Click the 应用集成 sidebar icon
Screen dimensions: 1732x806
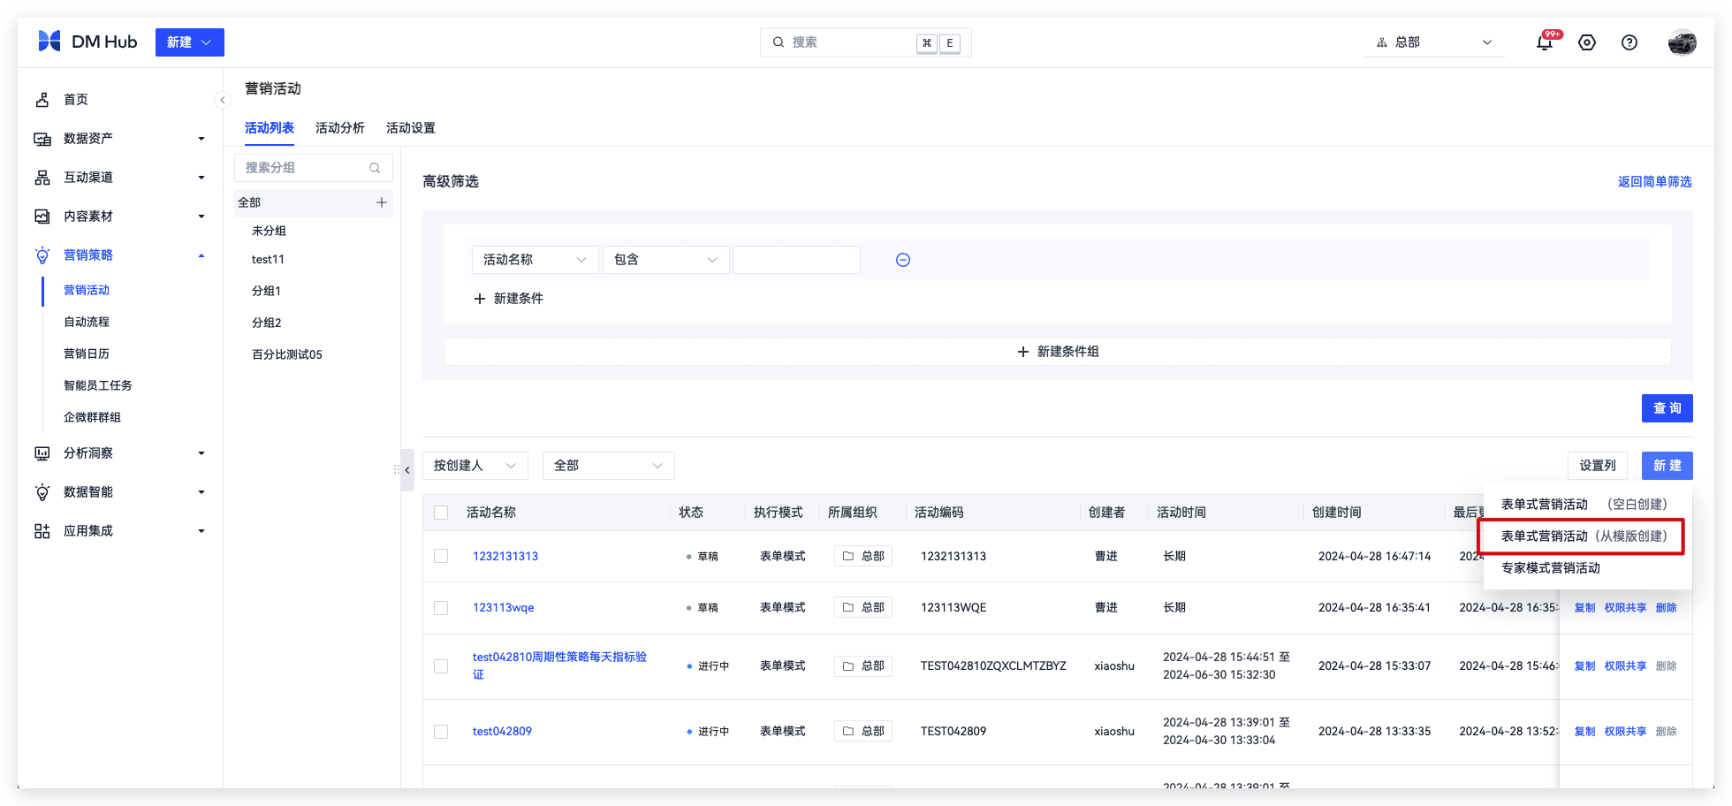(x=42, y=531)
